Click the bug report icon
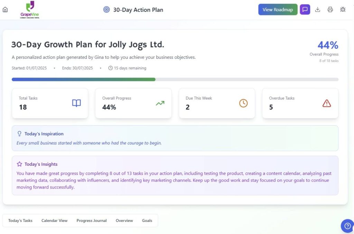The width and height of the screenshot is (354, 234). [x=343, y=10]
